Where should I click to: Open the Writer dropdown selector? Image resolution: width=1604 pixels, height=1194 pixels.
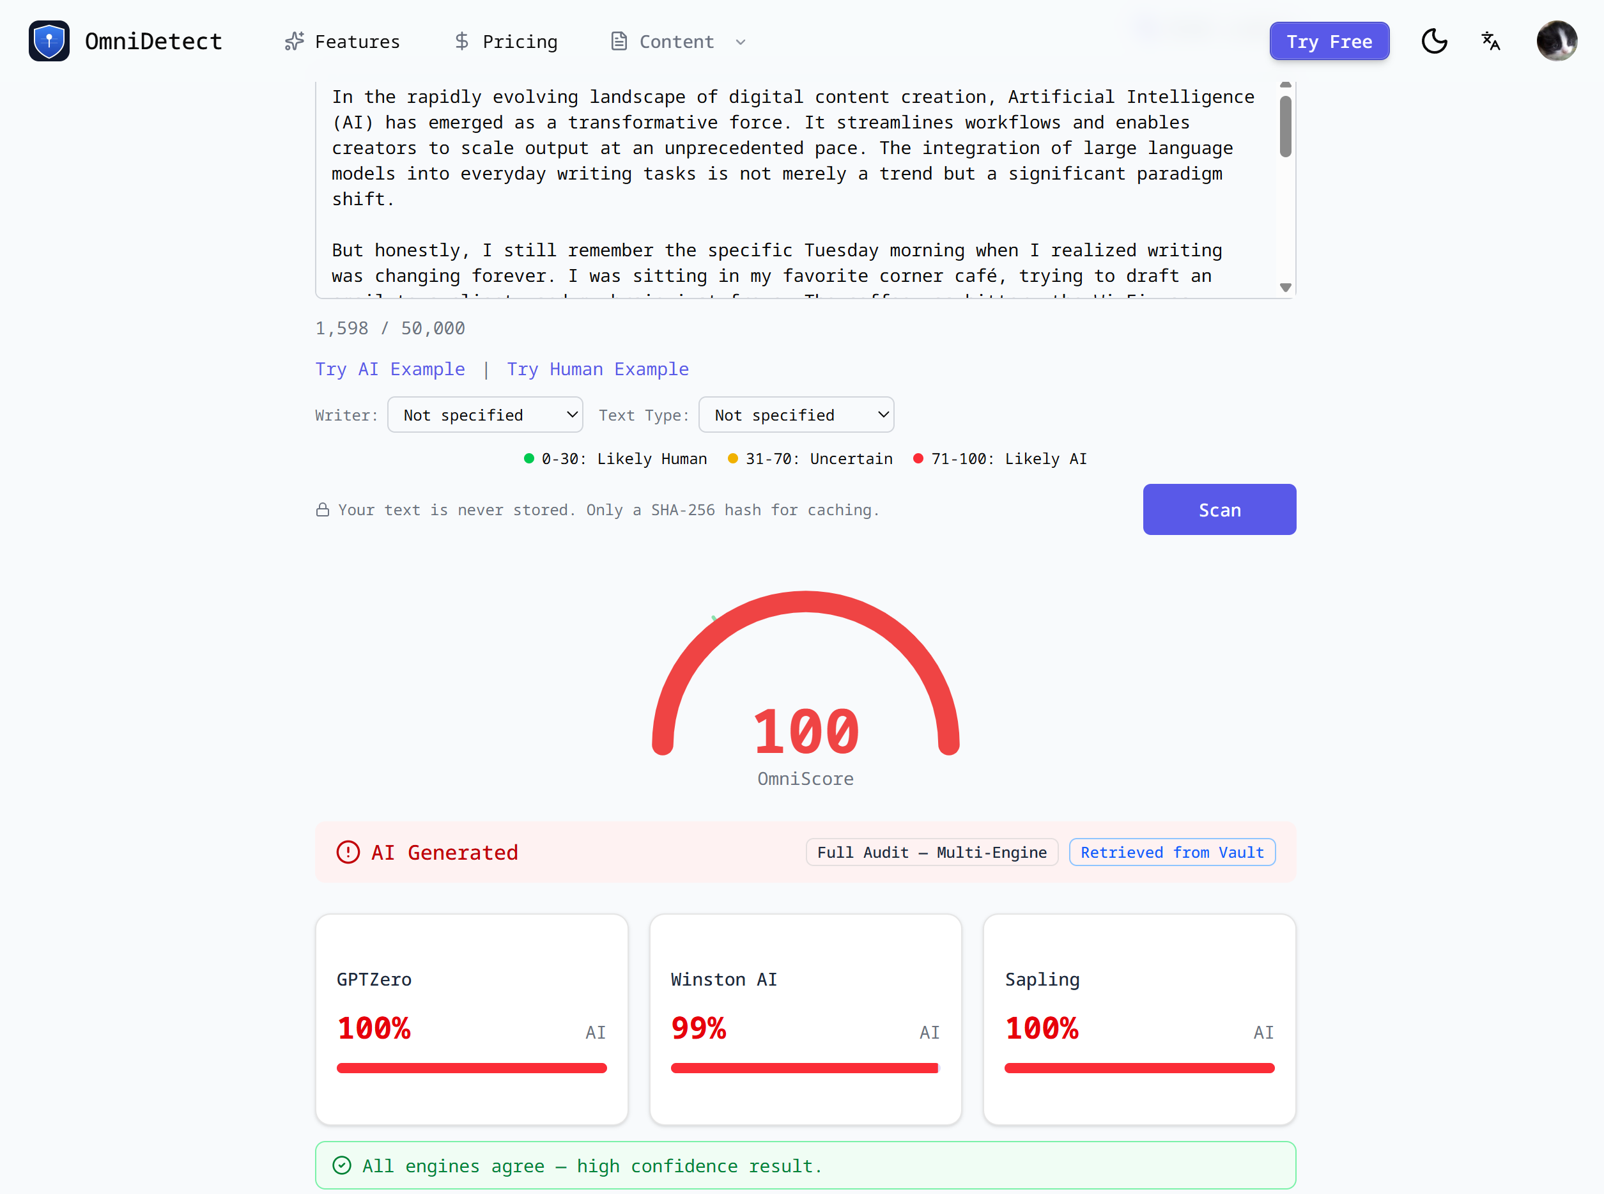coord(485,415)
